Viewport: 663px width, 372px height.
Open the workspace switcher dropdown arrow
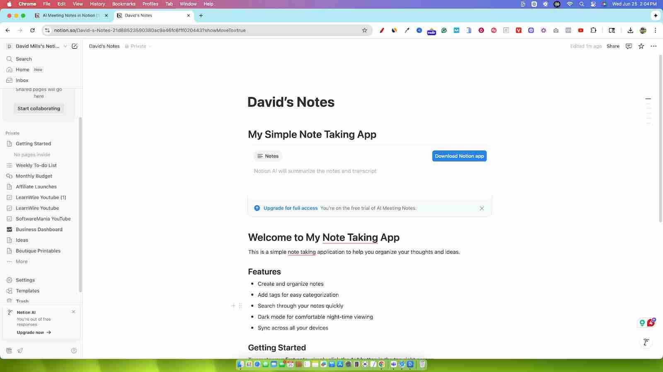pos(65,46)
